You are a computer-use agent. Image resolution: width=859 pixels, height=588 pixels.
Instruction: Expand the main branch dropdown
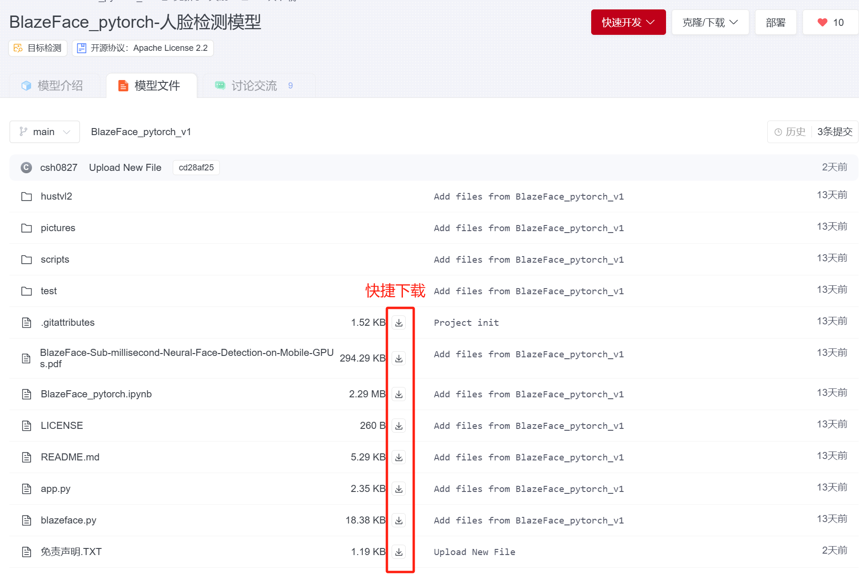pyautogui.click(x=45, y=132)
